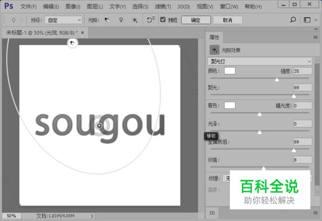Open the 图层(L) menu

point(94,7)
